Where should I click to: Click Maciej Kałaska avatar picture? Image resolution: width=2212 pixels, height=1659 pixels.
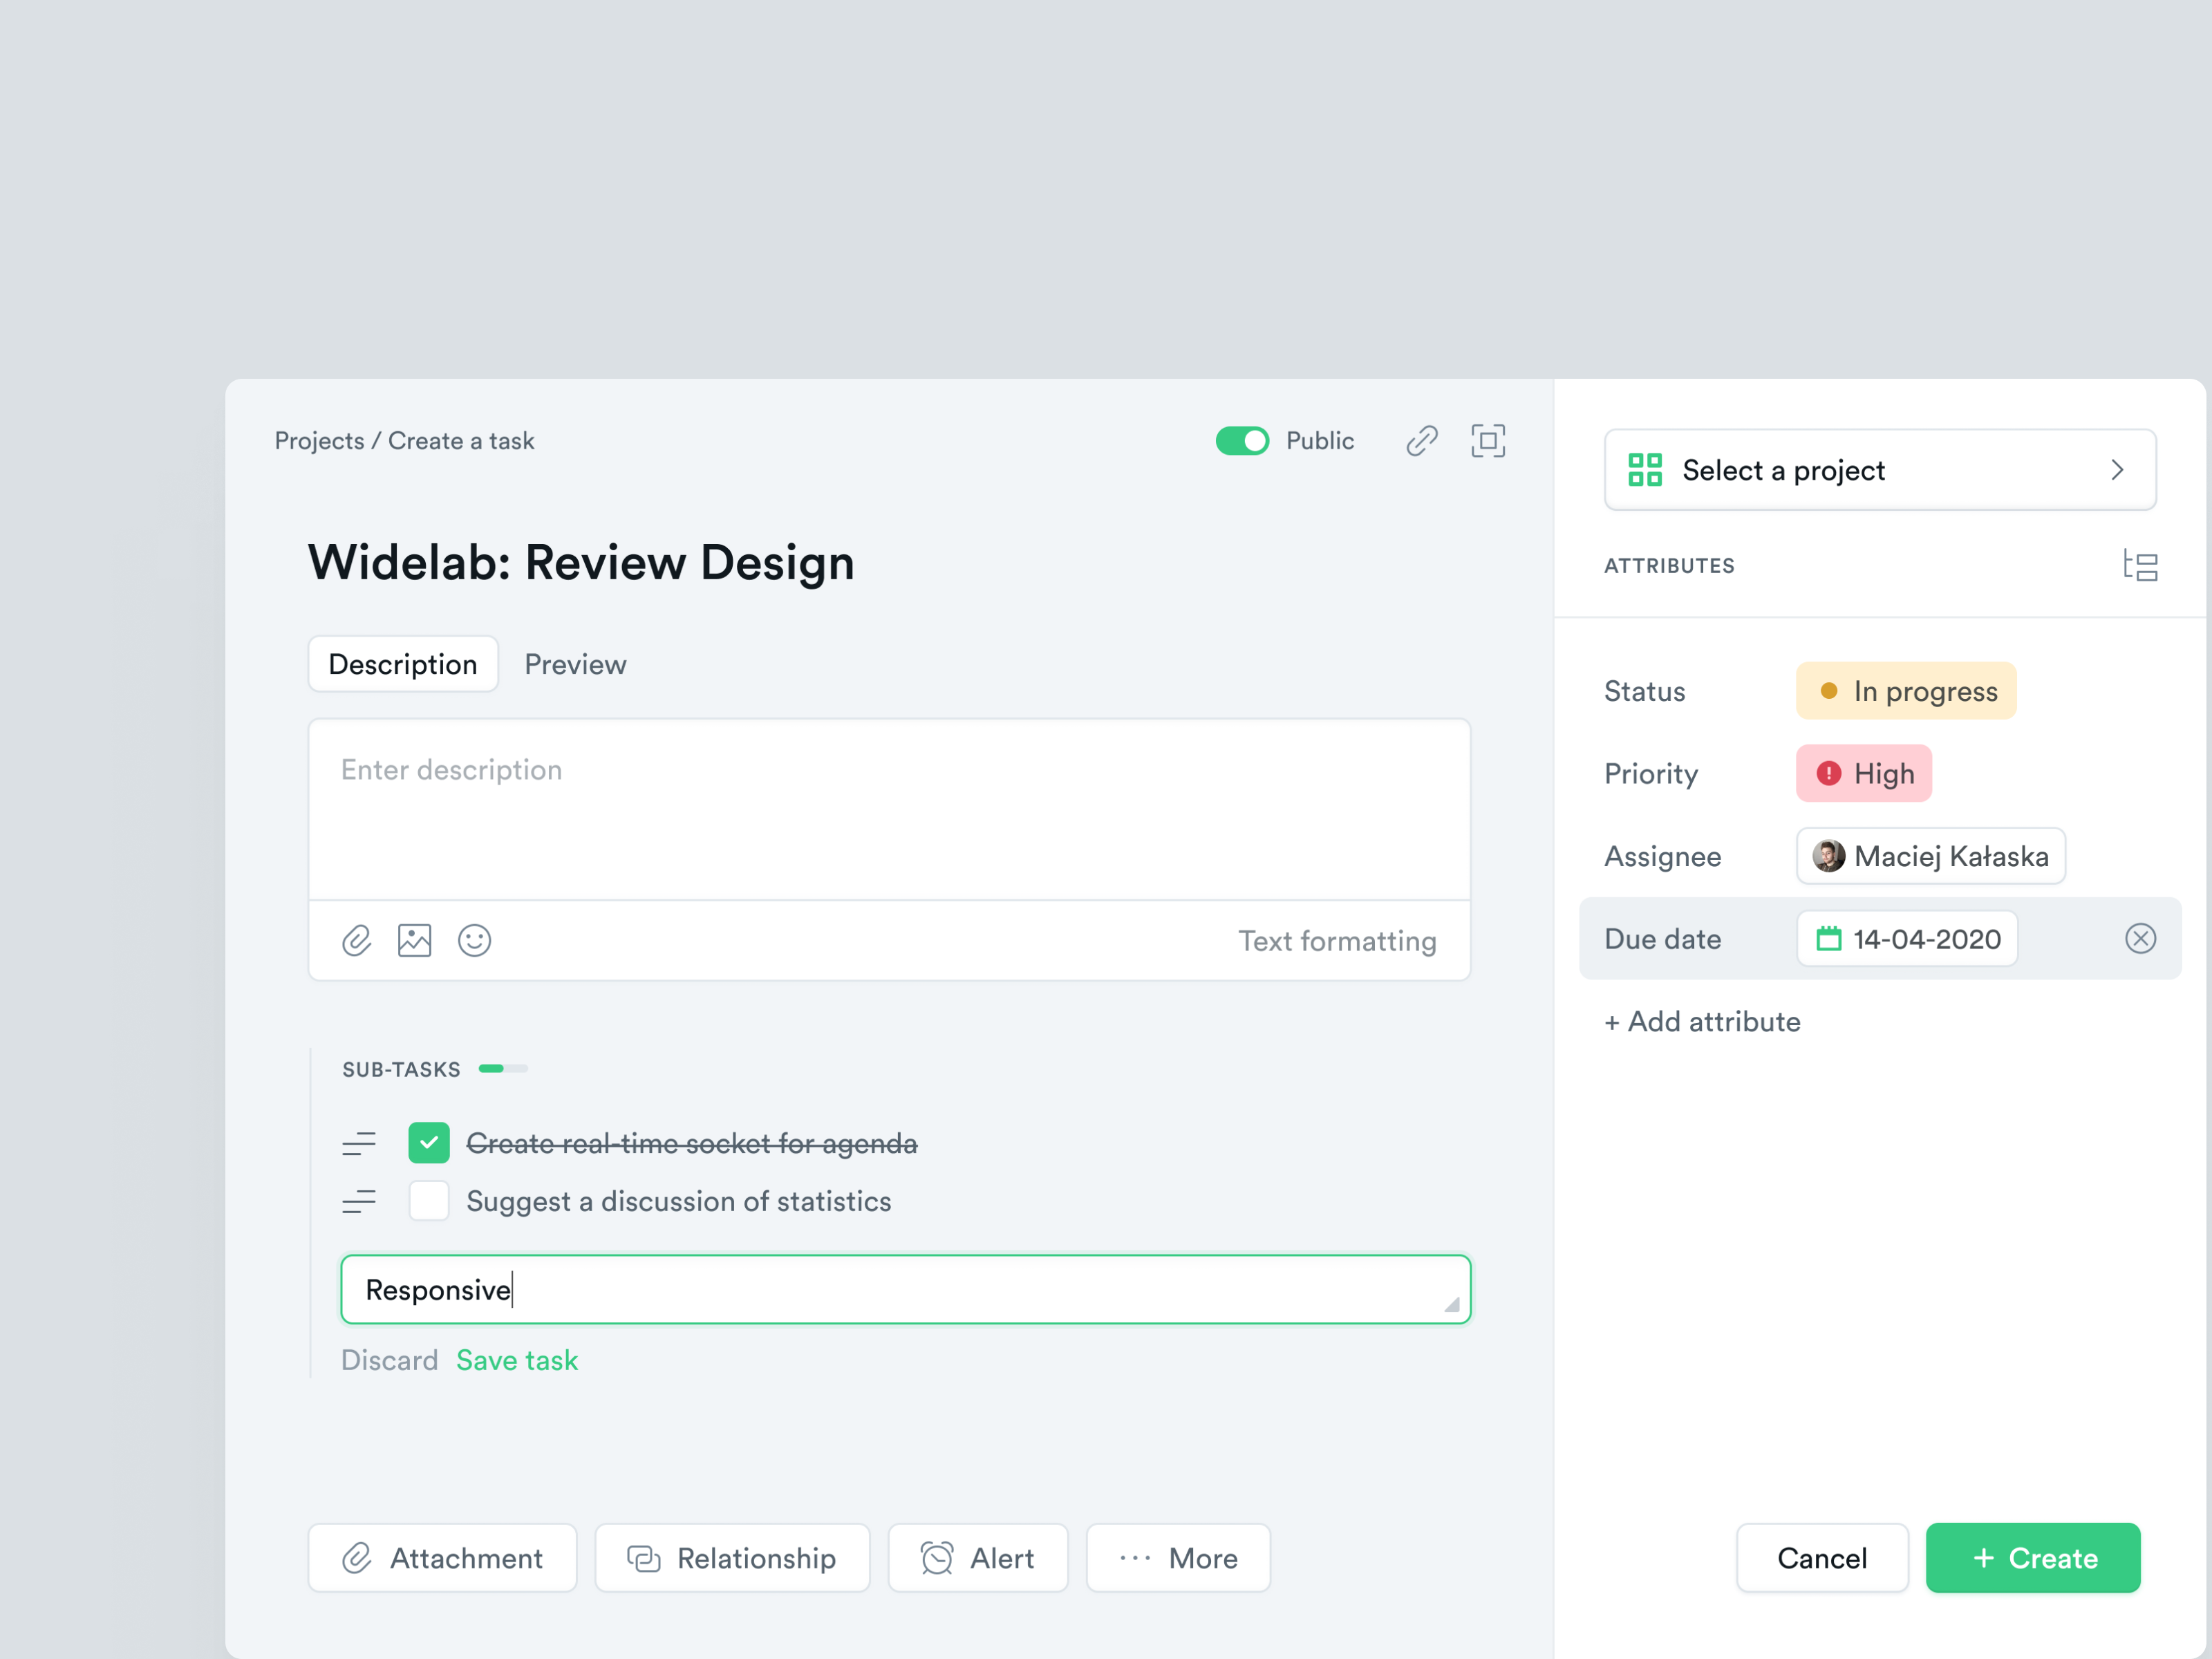1828,856
